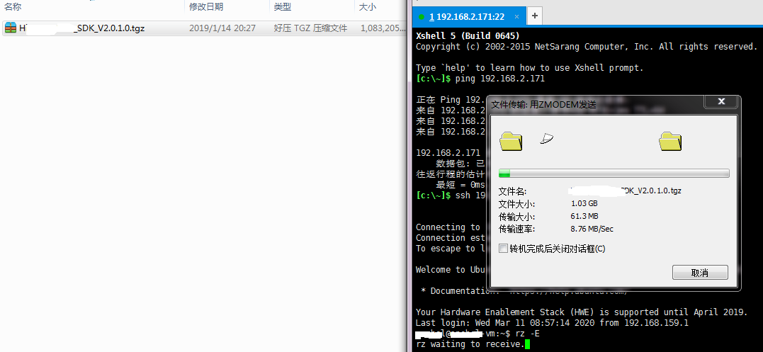This screenshot has height=352, width=763.
Task: Click the Copyright NetSarang terminal line
Action: click(587, 47)
